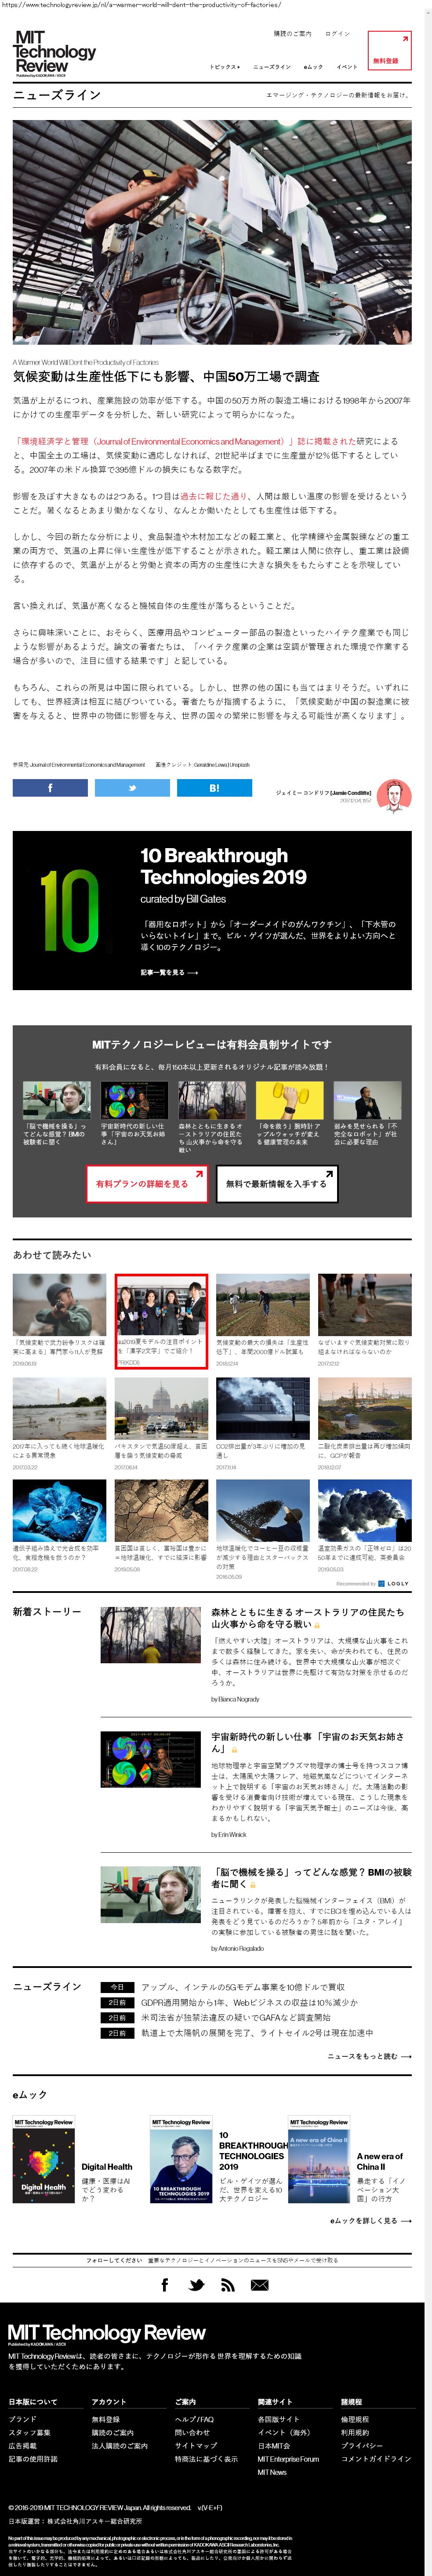Open 購読のご案内 header link

point(293,33)
